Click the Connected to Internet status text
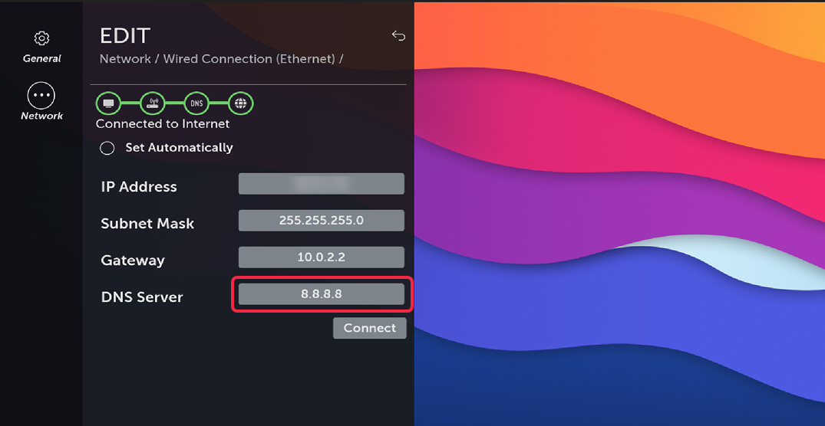Image resolution: width=825 pixels, height=426 pixels. click(163, 123)
